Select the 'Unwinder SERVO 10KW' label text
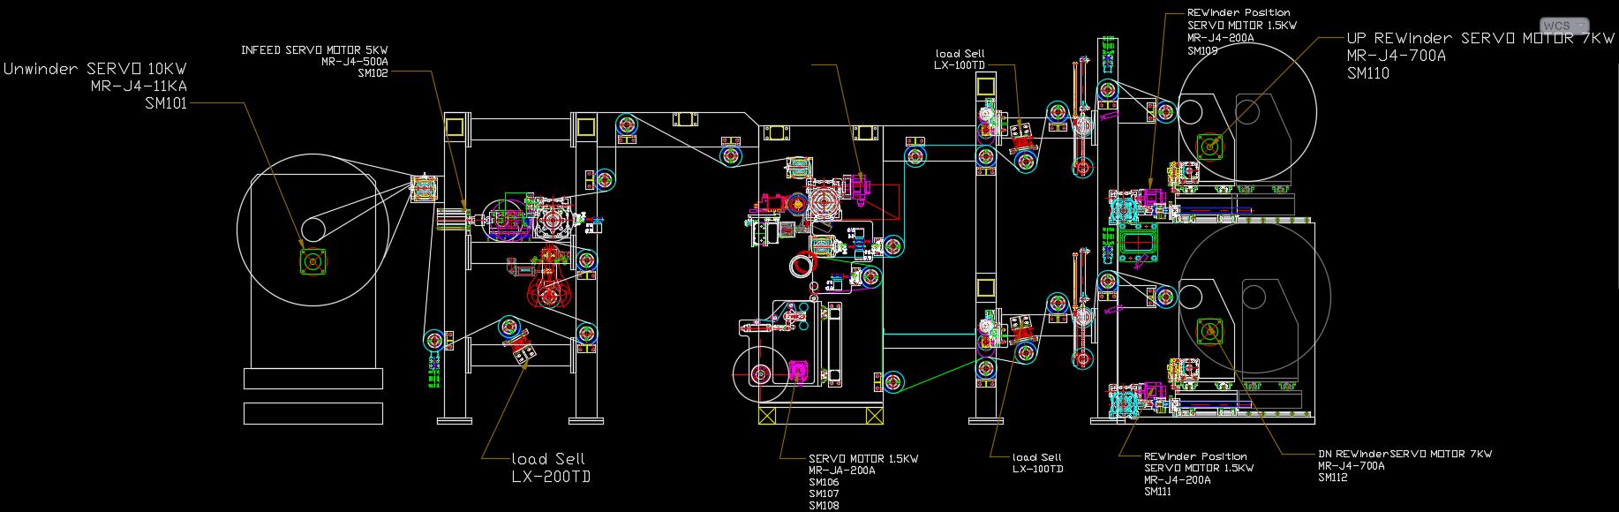Viewport: 1619px width, 512px height. (x=95, y=69)
